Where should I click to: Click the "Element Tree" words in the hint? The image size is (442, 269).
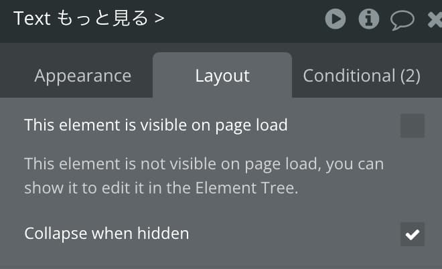(x=245, y=188)
